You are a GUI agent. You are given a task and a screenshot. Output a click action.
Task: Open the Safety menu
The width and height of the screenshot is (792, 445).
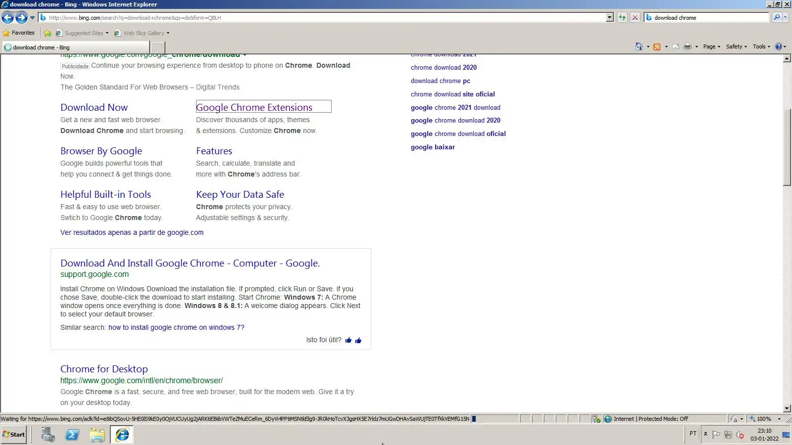click(736, 46)
